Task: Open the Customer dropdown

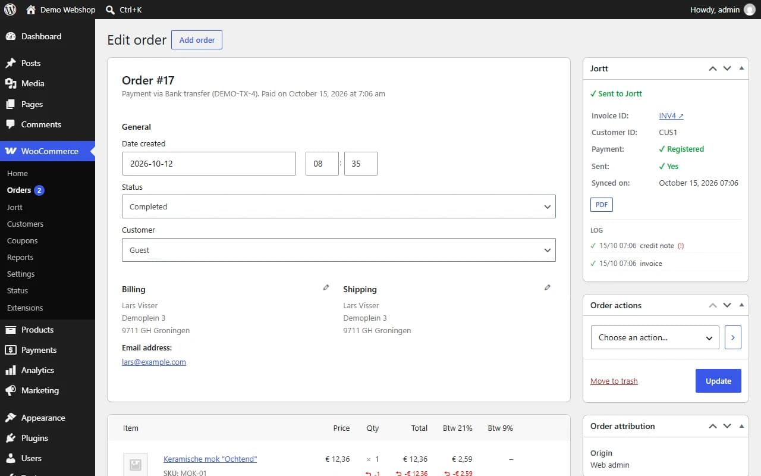Action: click(339, 250)
